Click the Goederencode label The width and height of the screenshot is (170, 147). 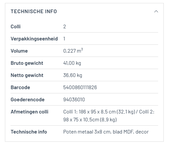(28, 100)
